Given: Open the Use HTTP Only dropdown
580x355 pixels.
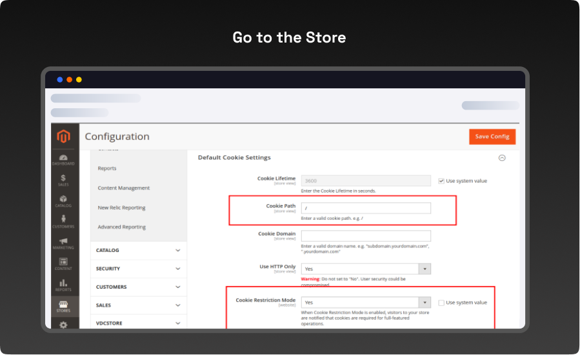Looking at the screenshot, I should [365, 269].
